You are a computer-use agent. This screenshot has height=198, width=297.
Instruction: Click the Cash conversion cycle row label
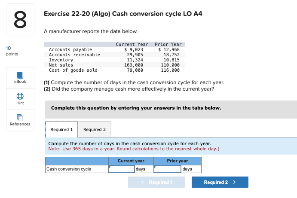(69, 169)
